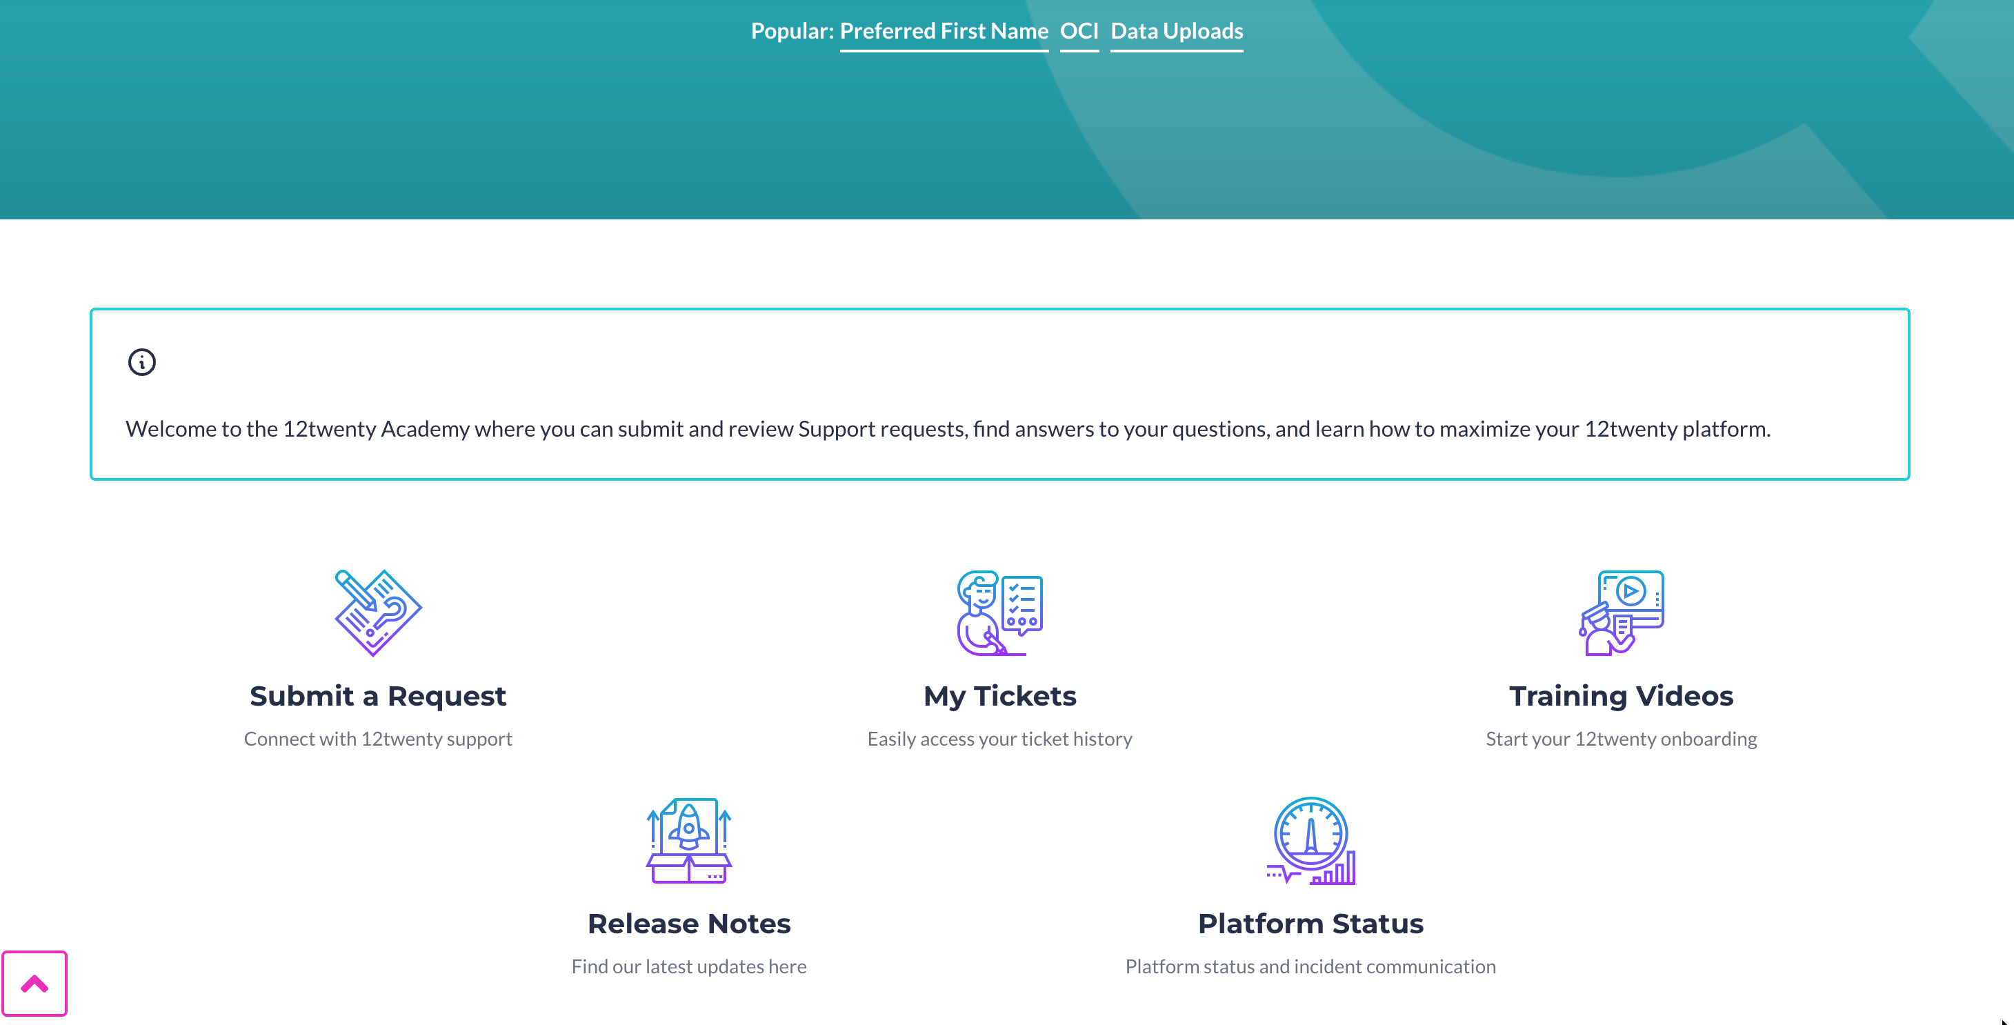Click the Submit a Request pencil icon
The width and height of the screenshot is (2014, 1025).
coord(379,613)
